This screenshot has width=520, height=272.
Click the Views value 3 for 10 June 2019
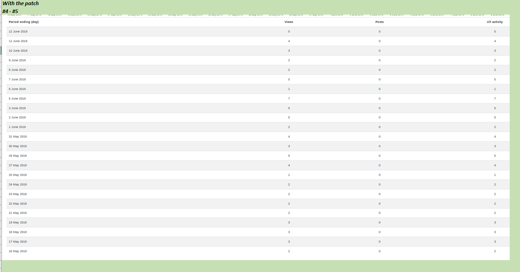coord(289,51)
